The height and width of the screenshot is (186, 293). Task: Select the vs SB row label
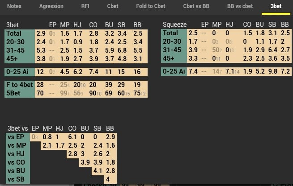point(17,179)
